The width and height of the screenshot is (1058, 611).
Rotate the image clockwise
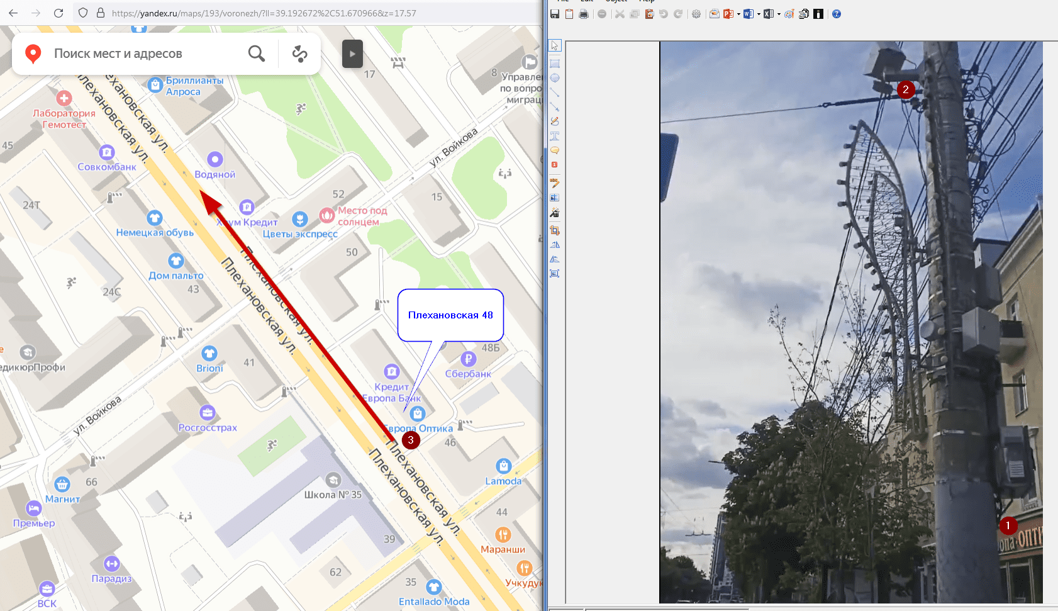(x=555, y=245)
